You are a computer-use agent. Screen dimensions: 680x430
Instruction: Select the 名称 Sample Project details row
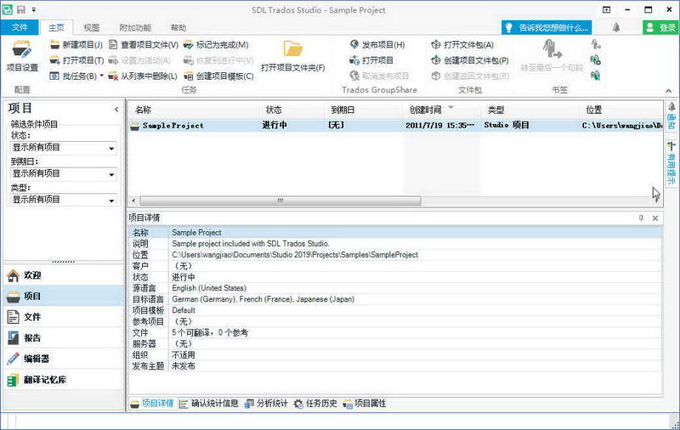(x=395, y=233)
